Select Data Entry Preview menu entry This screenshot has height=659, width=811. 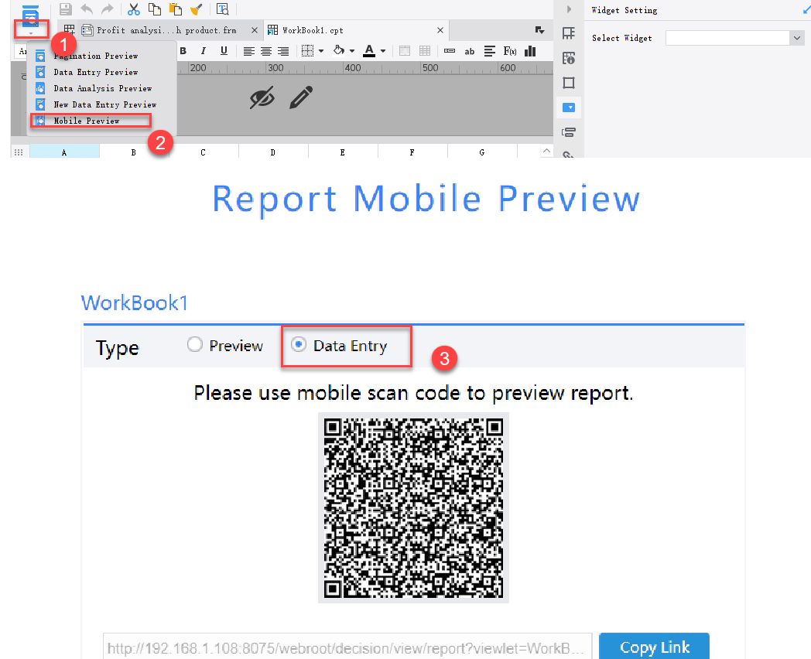coord(96,72)
